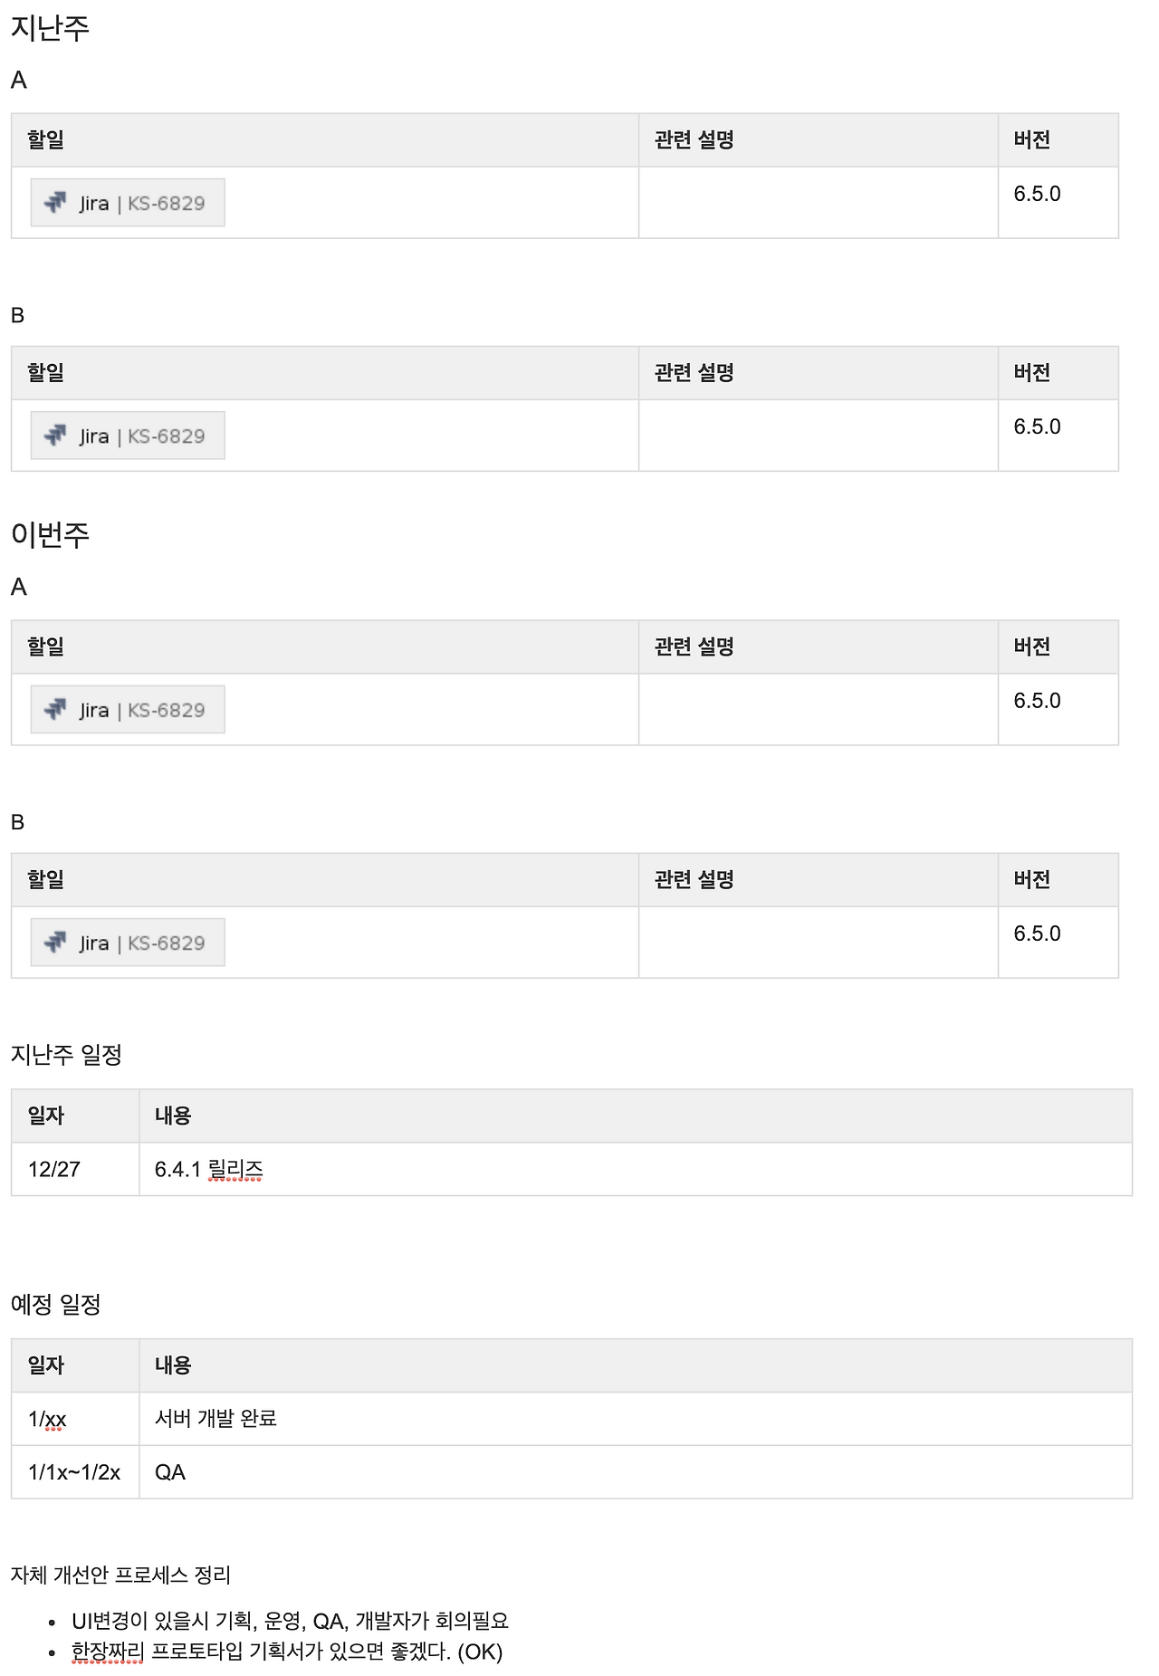
Task: Open KS-6829 link in 지난주 B table
Action: point(166,436)
